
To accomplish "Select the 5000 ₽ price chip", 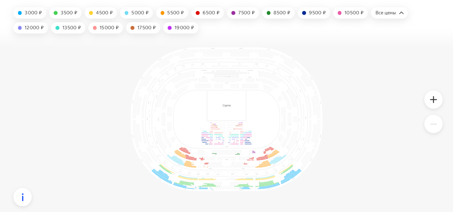I will [137, 13].
